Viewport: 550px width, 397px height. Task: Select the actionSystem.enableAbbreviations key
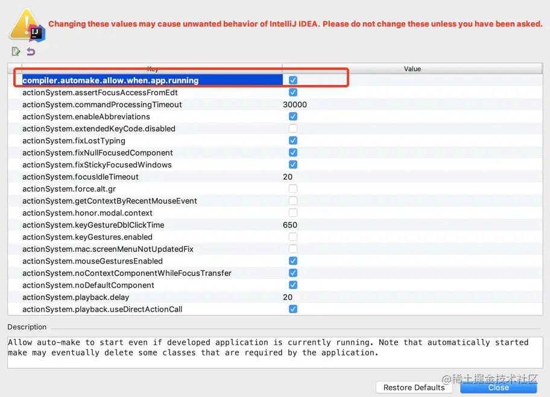[86, 116]
